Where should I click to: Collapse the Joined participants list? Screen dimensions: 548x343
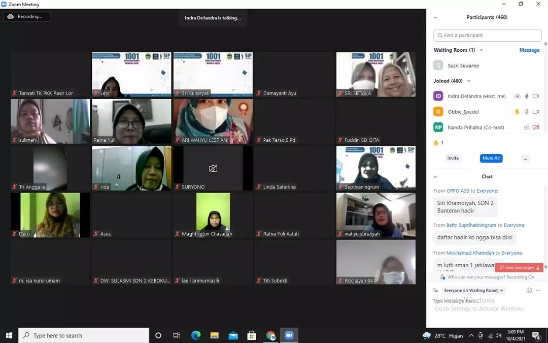[x=468, y=81]
